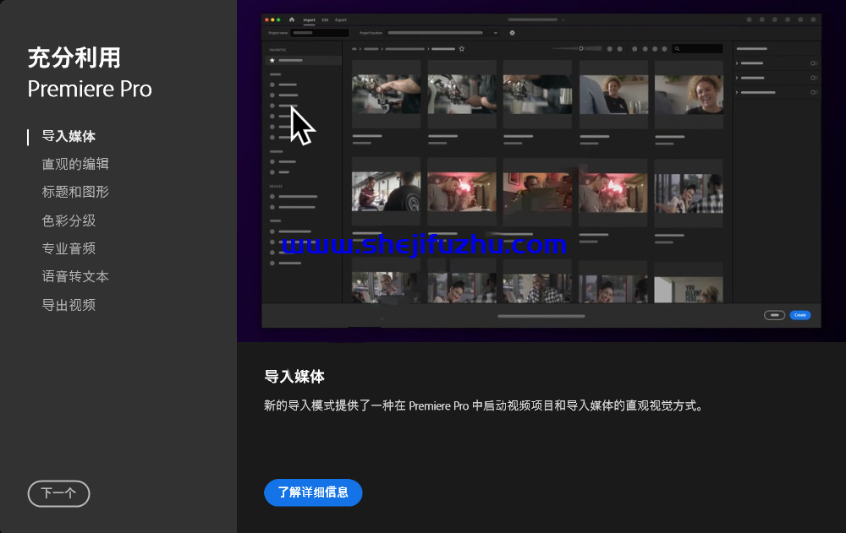This screenshot has height=533, width=846.
Task: Click the description starting with 新的导入模式
Action: click(x=483, y=405)
